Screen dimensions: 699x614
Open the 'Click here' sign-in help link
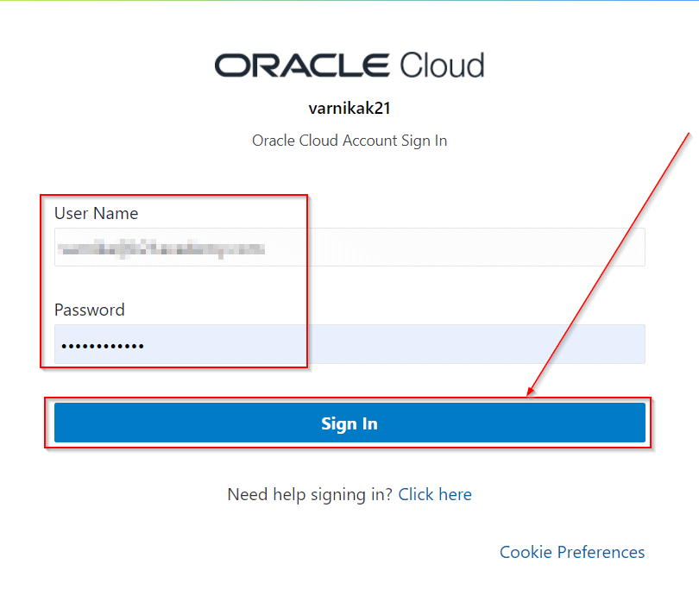[x=435, y=494]
